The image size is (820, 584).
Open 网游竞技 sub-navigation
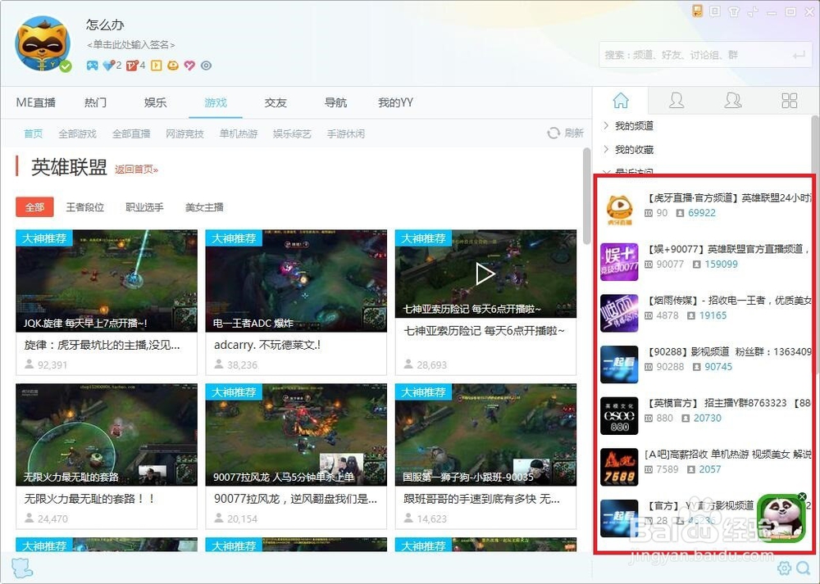tap(184, 134)
